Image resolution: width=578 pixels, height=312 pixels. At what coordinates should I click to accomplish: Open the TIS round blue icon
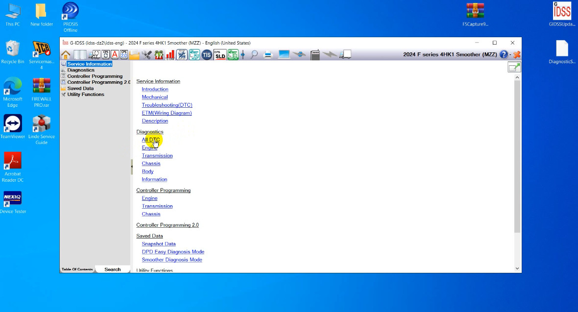(207, 54)
